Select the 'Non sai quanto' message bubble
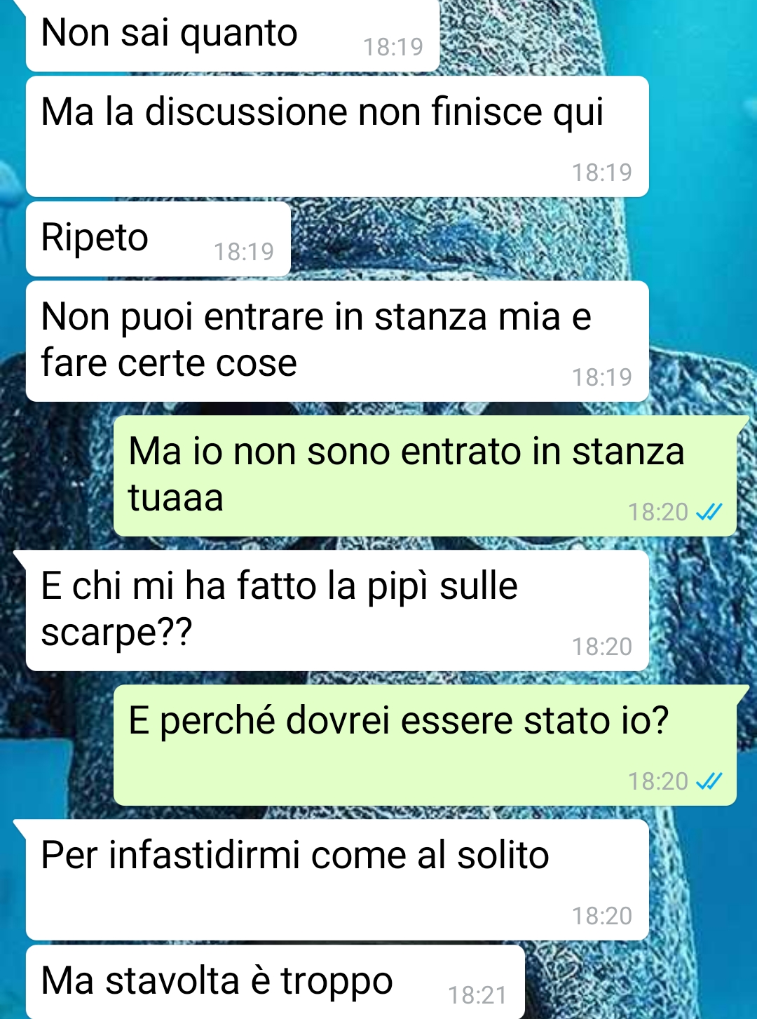This screenshot has height=1019, width=757. pos(233,35)
